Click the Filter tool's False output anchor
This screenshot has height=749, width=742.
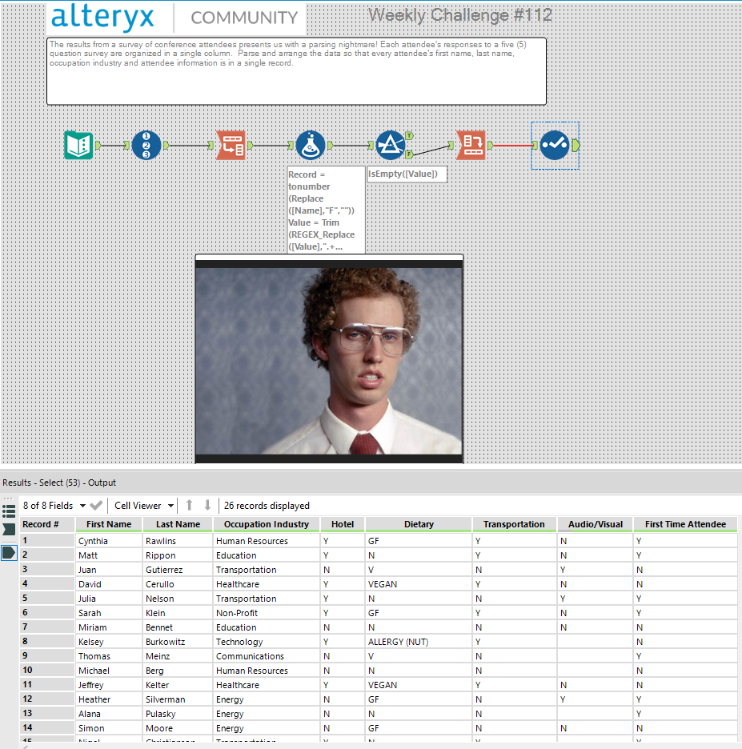pyautogui.click(x=410, y=154)
